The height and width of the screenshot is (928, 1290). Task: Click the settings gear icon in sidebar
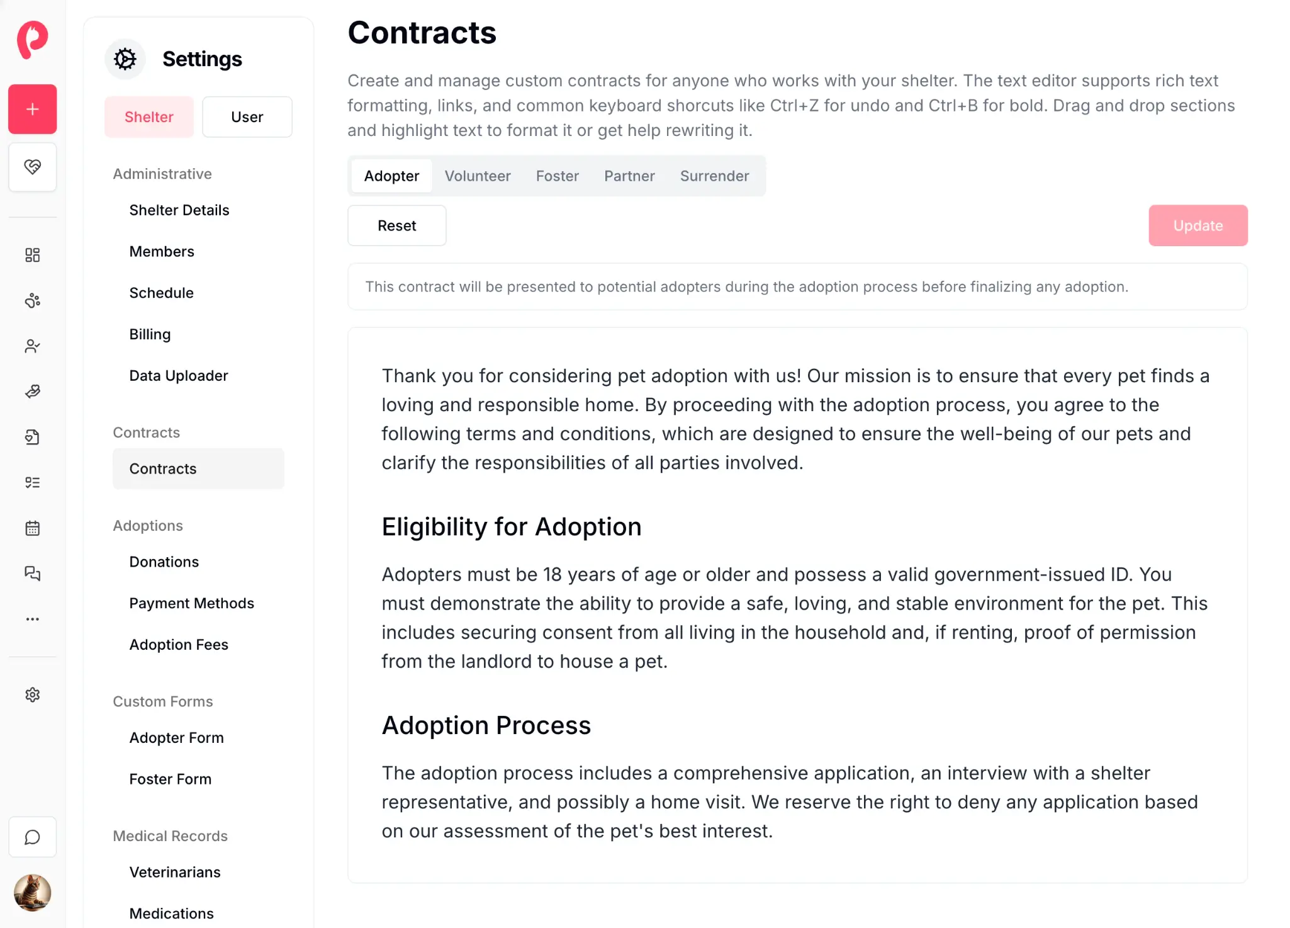[33, 694]
